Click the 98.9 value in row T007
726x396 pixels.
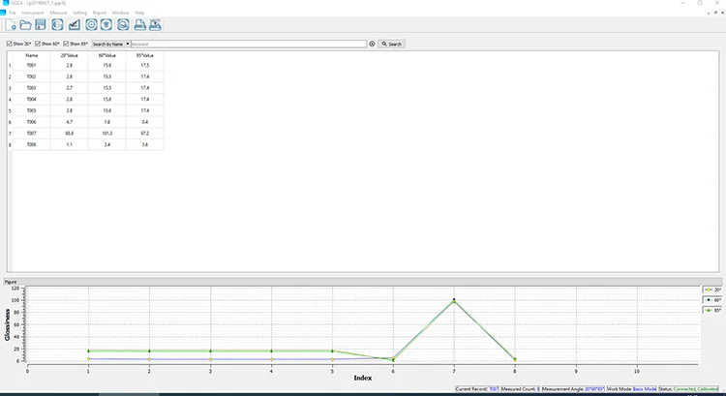point(70,134)
